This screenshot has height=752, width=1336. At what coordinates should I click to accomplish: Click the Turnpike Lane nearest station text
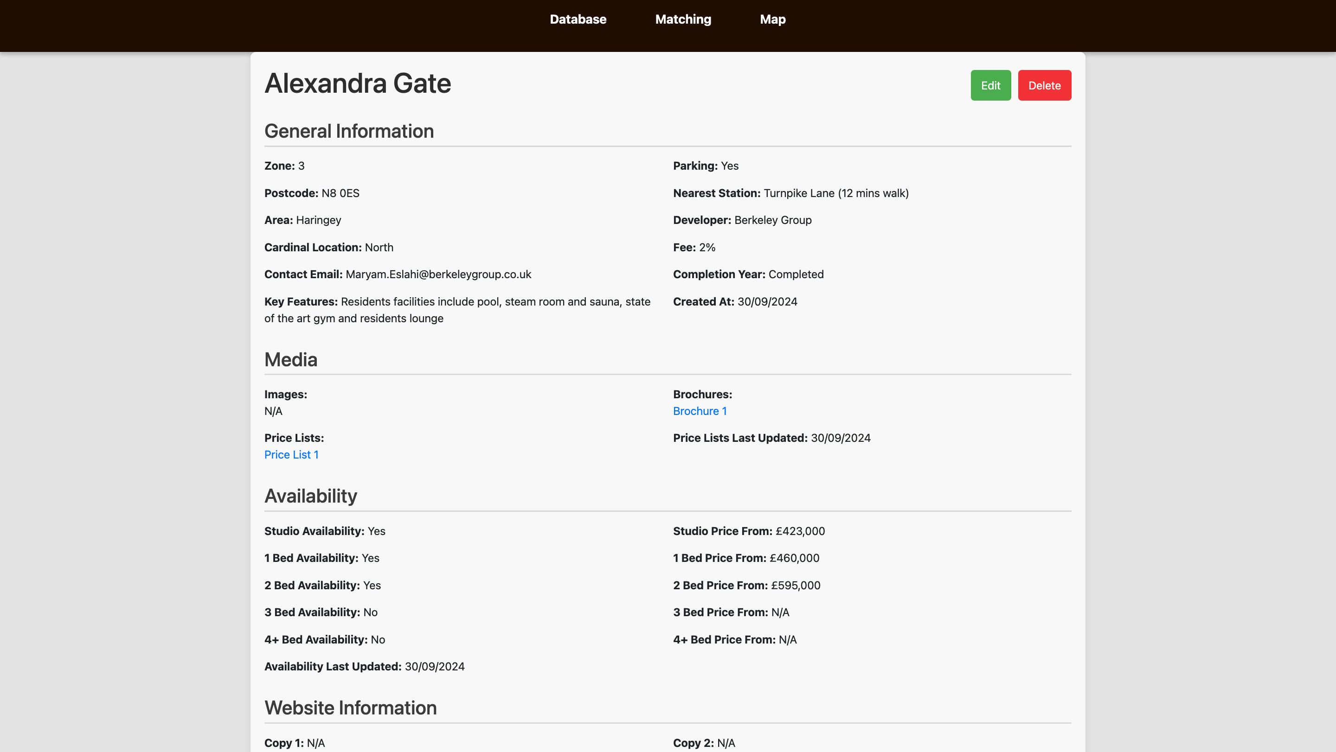point(835,193)
